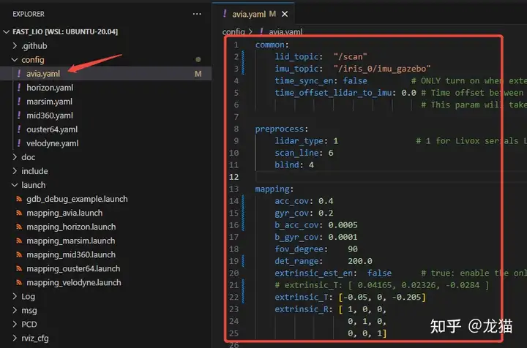Expand the msg folder
527x348 pixels.
pos(15,311)
